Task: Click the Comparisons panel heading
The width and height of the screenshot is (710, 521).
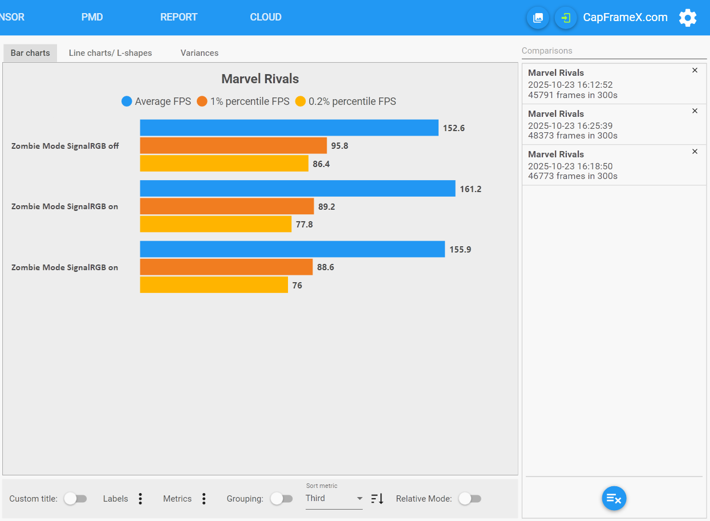Action: pos(547,51)
